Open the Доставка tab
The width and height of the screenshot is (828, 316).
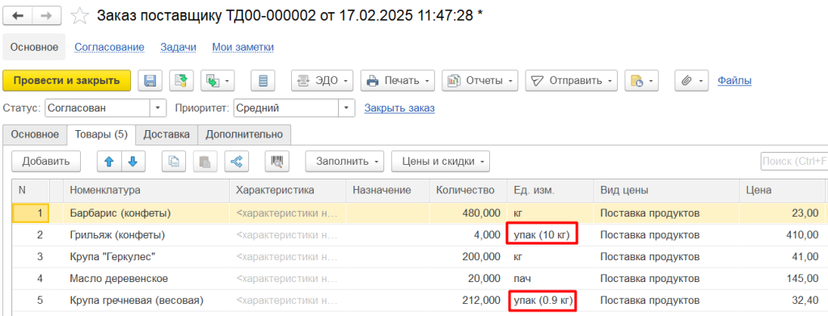167,134
